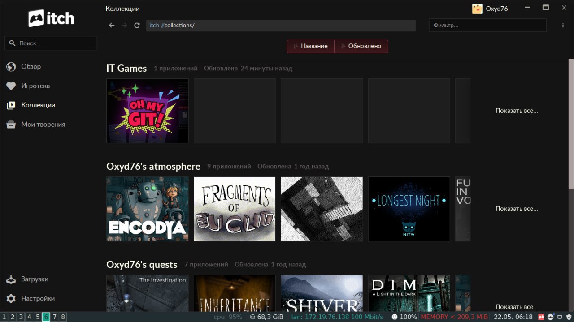Reload the collections page
The height and width of the screenshot is (322, 574).
[x=137, y=26]
